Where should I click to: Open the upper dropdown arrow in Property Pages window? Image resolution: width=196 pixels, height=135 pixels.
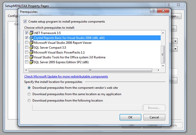pos(175,41)
